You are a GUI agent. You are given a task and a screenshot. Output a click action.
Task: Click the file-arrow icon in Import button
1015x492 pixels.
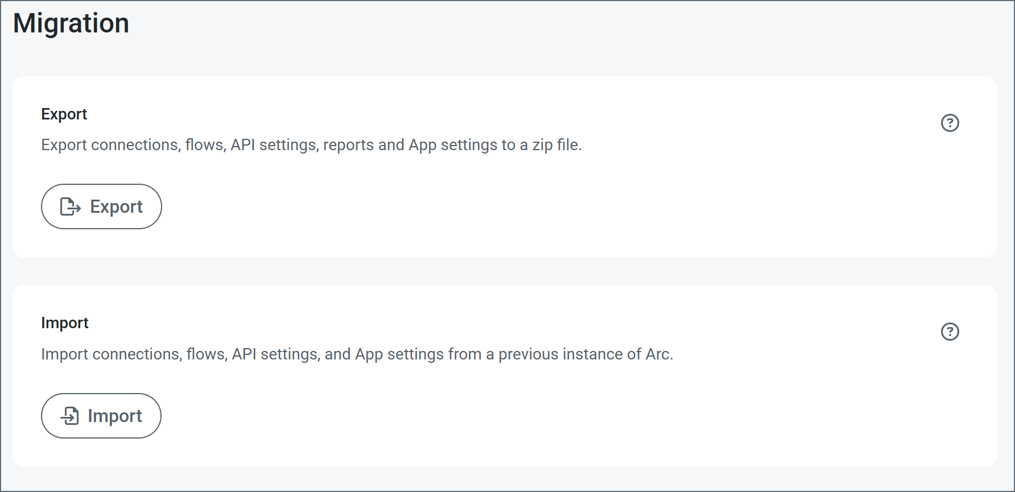70,416
